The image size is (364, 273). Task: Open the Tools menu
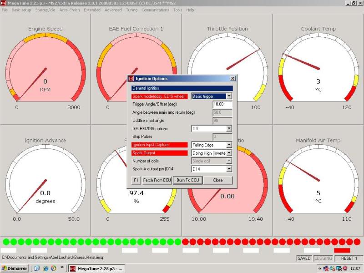pyautogui.click(x=177, y=10)
